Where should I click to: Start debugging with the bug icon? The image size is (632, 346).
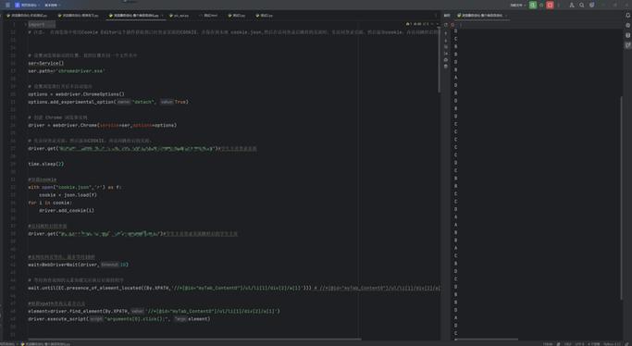pos(541,6)
